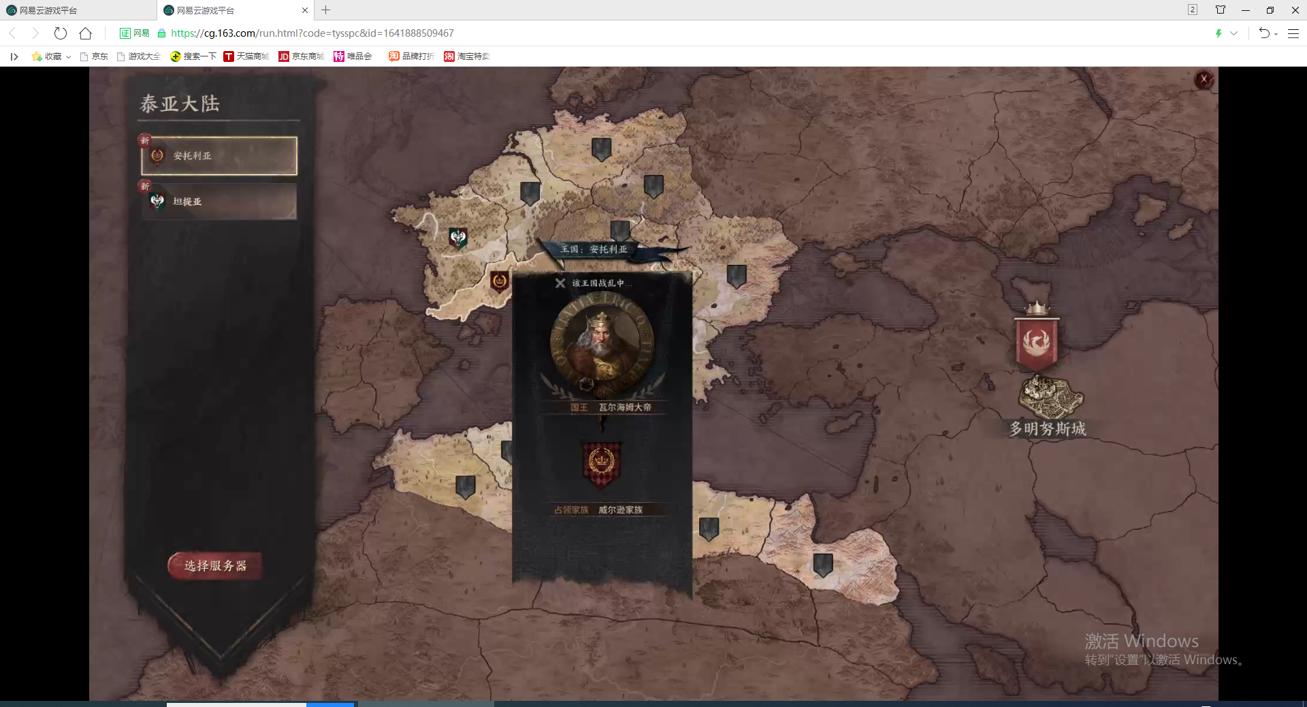
Task: Click the red 安托利亚 shield marker on map
Action: click(499, 280)
